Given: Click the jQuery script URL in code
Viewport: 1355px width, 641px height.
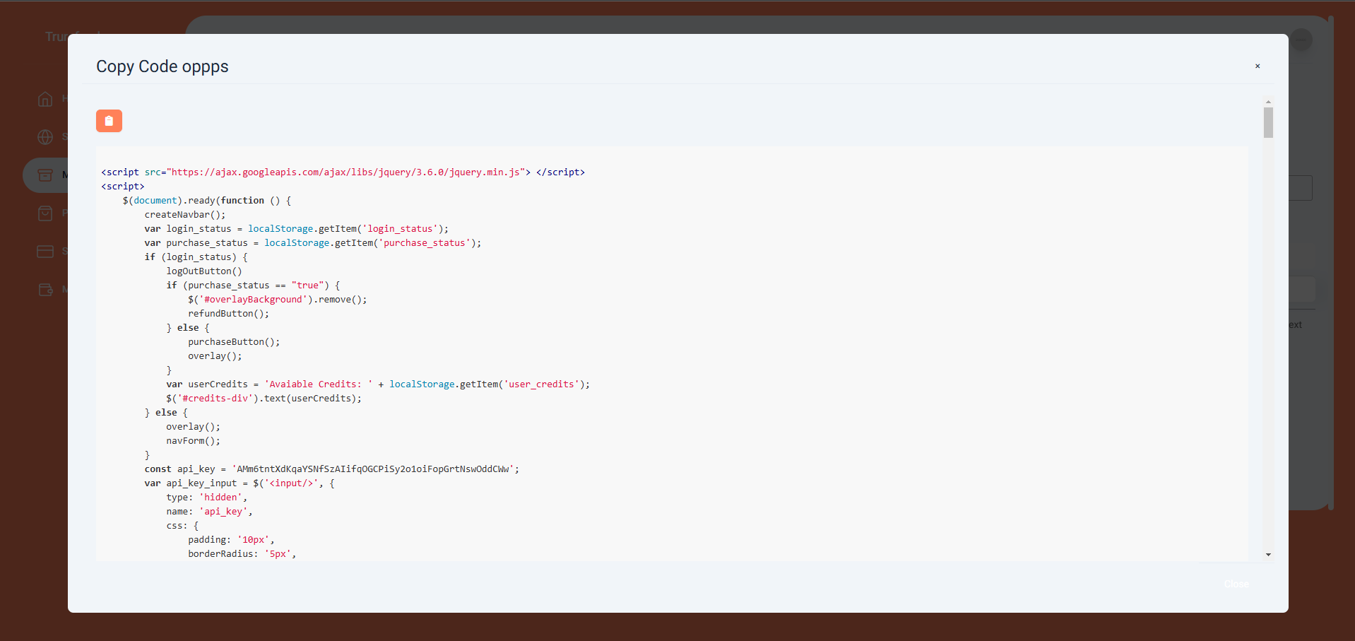Looking at the screenshot, I should (x=348, y=172).
